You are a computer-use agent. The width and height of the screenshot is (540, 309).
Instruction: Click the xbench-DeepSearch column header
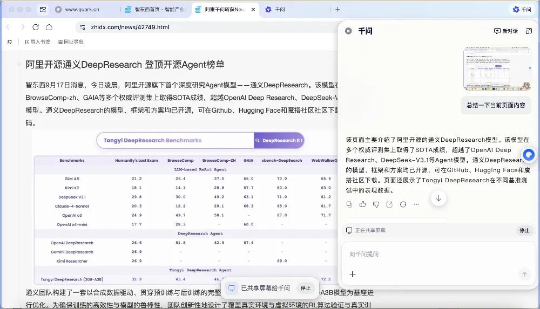(x=282, y=160)
